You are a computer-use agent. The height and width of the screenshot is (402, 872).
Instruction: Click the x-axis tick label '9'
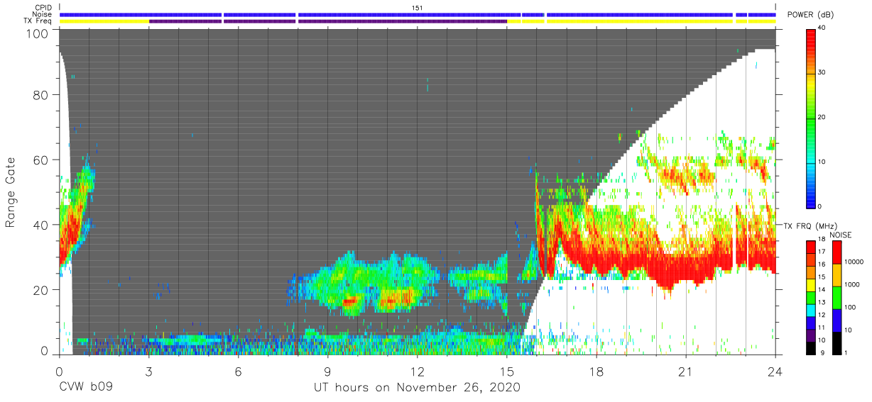point(328,372)
